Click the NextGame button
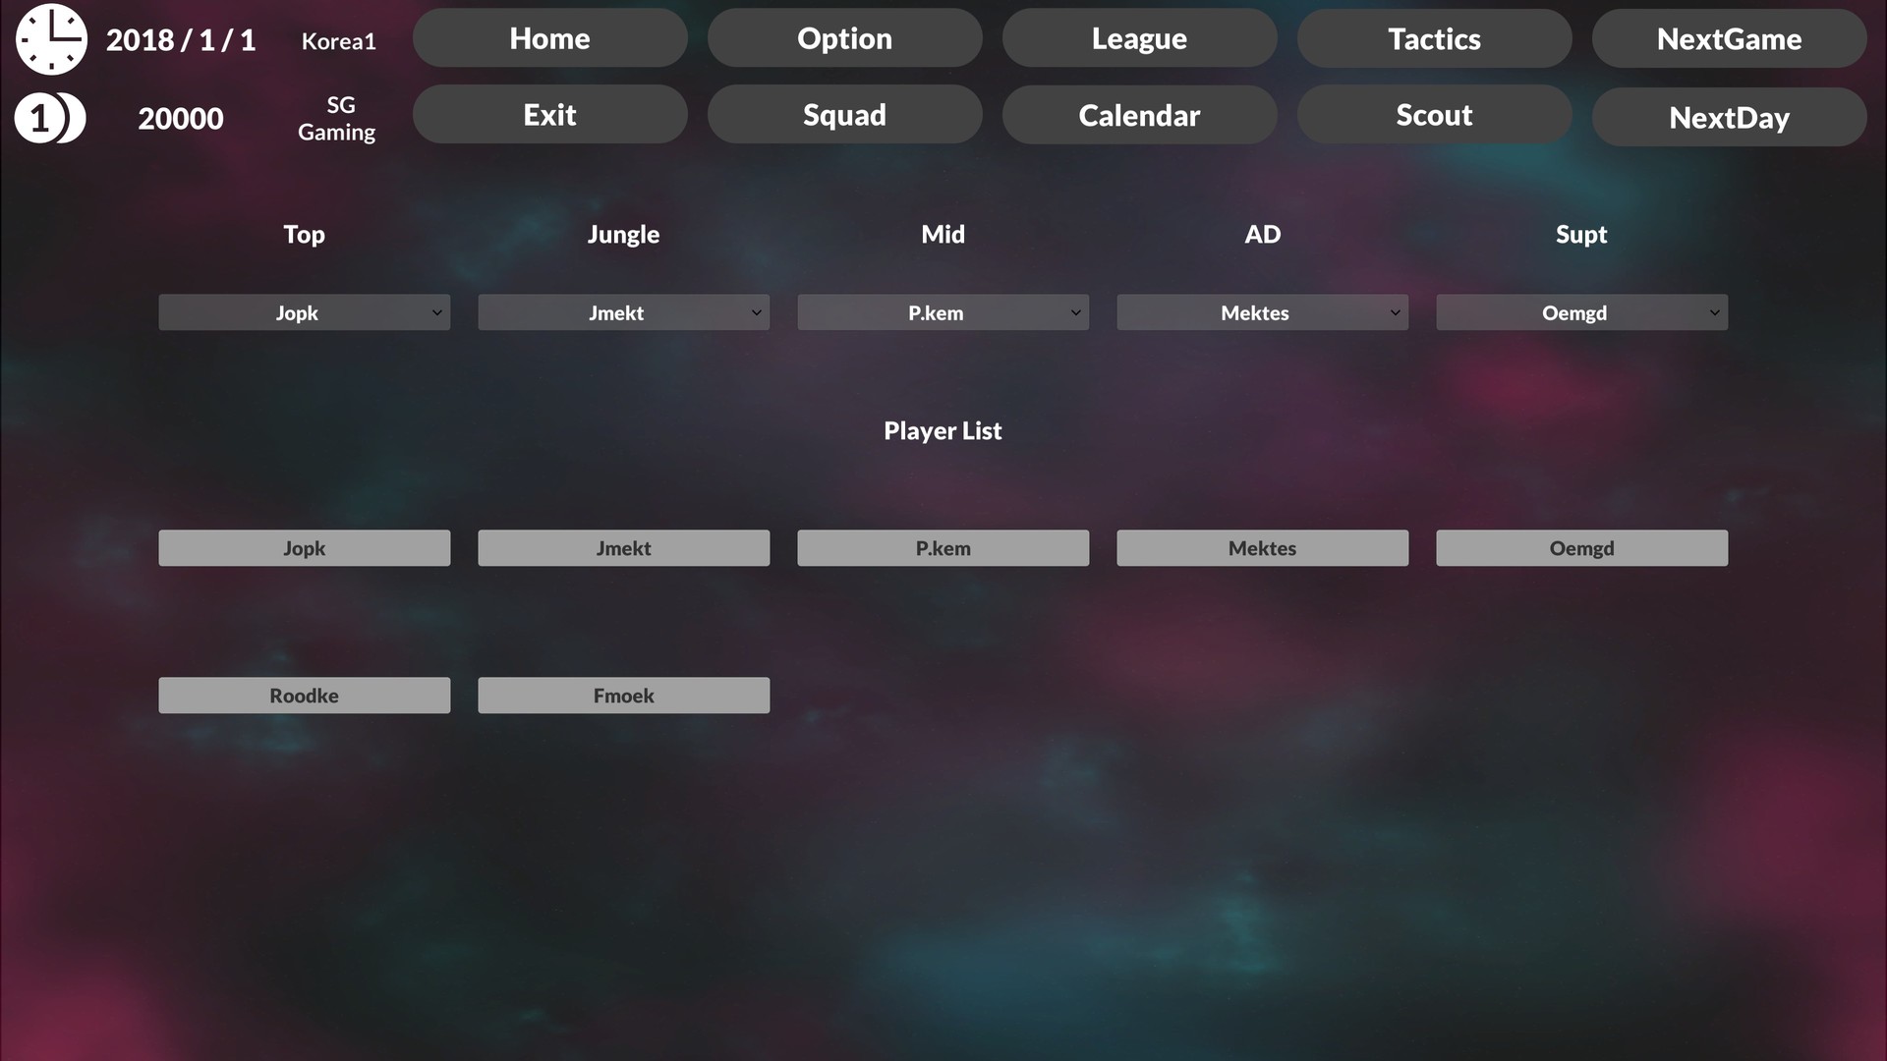 [x=1729, y=37]
